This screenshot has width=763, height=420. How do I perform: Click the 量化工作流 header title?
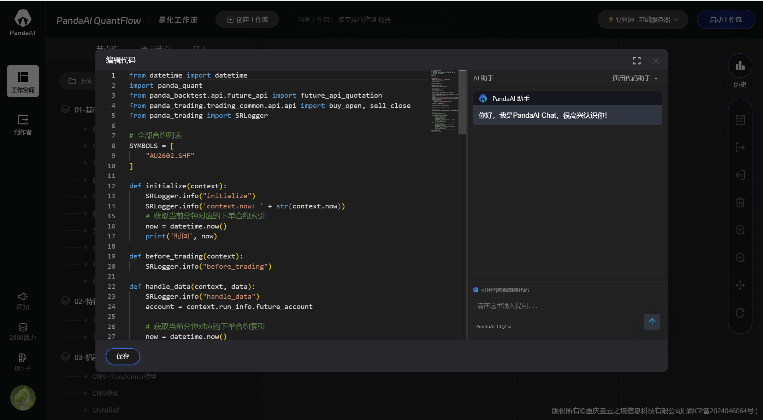pyautogui.click(x=178, y=20)
